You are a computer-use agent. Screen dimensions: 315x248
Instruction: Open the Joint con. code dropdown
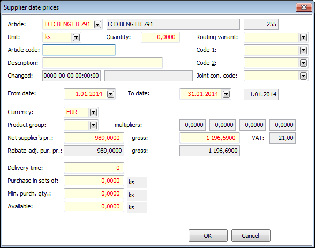[x=303, y=76]
